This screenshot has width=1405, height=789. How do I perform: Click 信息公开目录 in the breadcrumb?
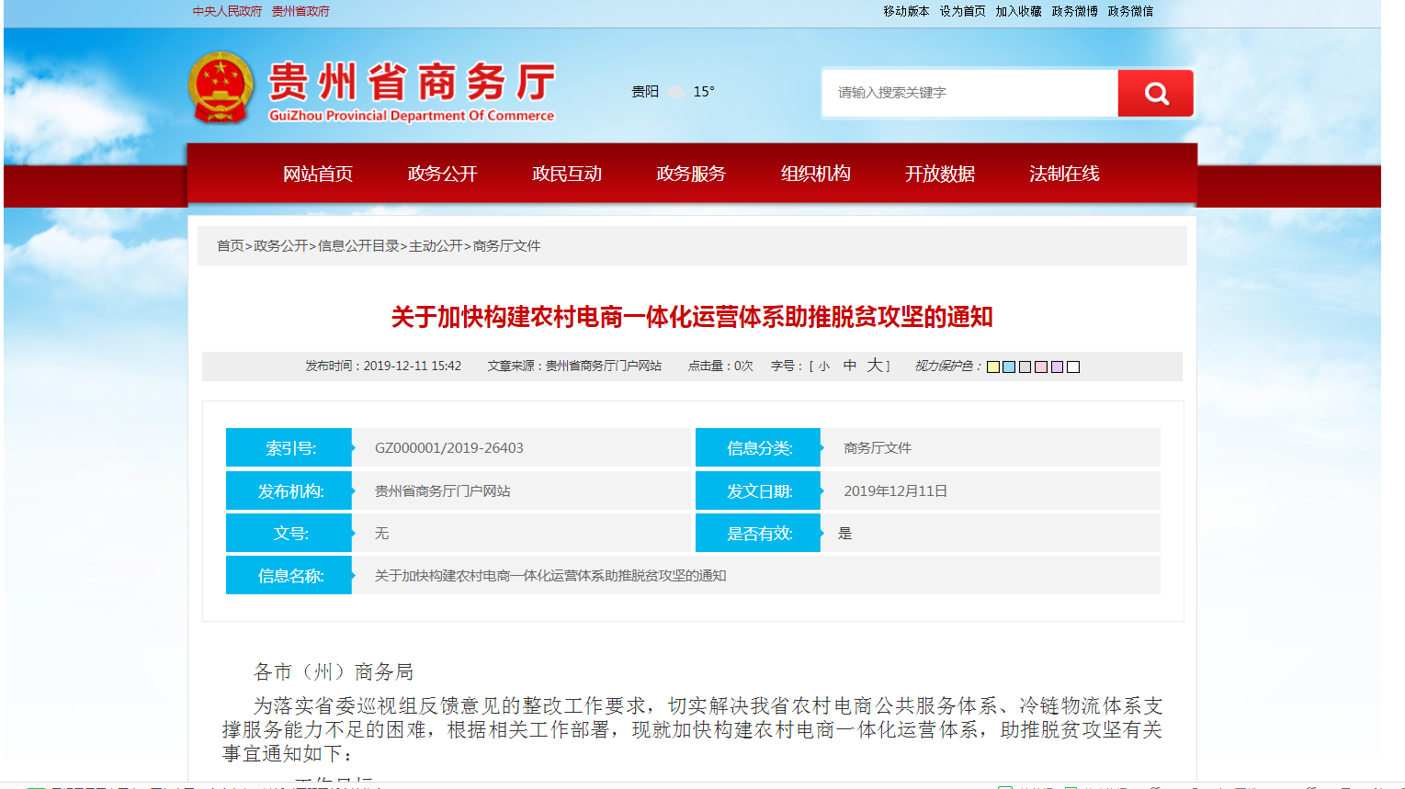pos(358,246)
